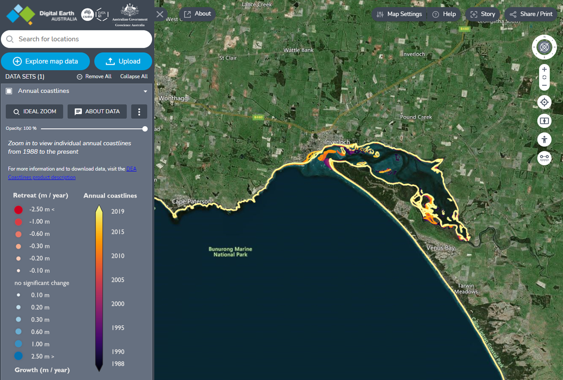Click the Upload button
The width and height of the screenshot is (563, 380).
pyautogui.click(x=123, y=62)
